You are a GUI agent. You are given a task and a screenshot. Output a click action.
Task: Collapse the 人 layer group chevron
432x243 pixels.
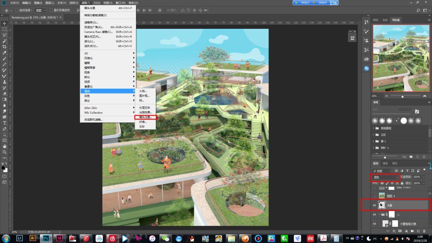379,214
